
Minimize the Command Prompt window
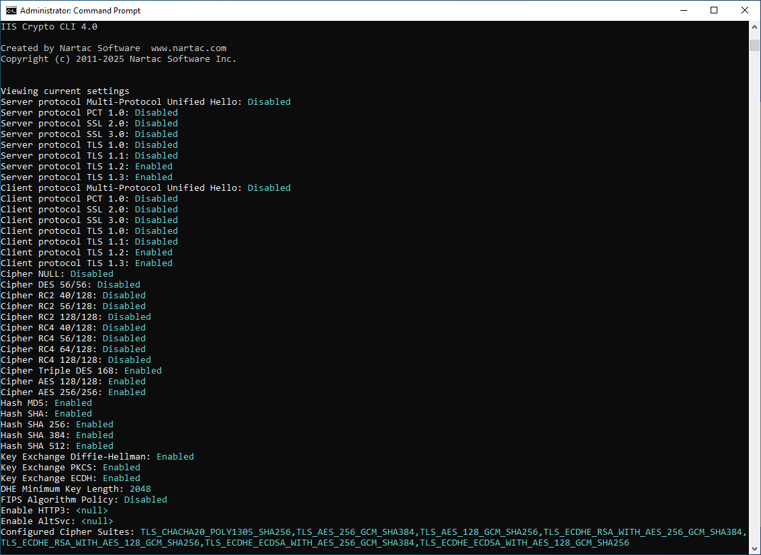(x=684, y=10)
